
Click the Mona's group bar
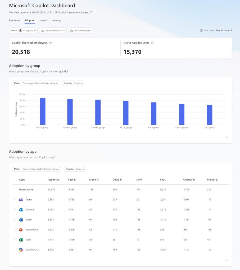[70, 112]
